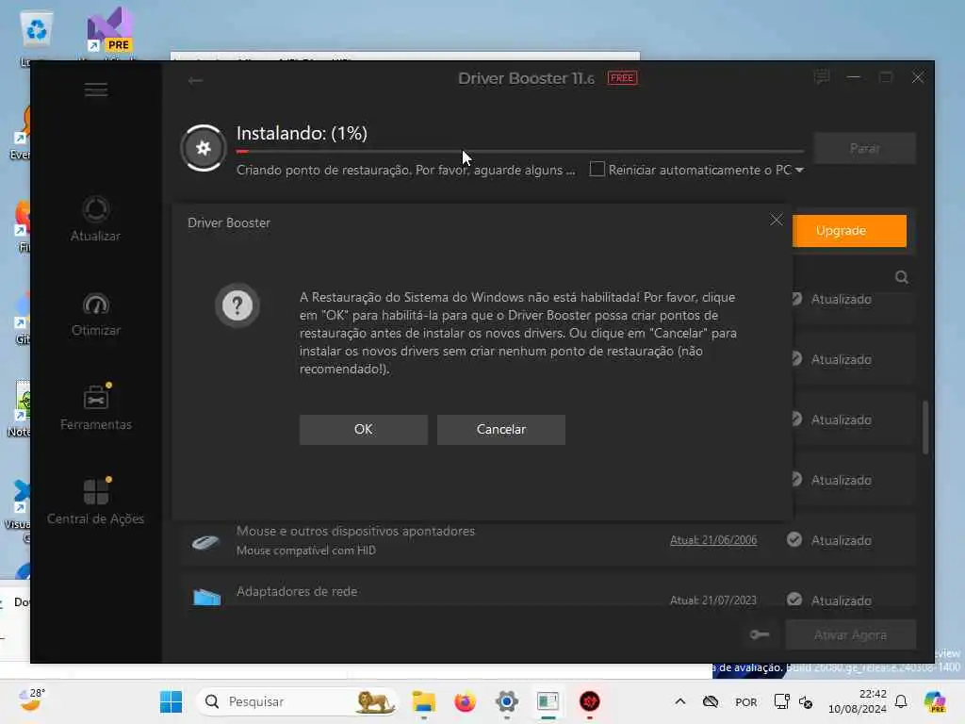965x724 pixels.
Task: Expand the hidden system tray icons chevron
Action: (x=680, y=701)
